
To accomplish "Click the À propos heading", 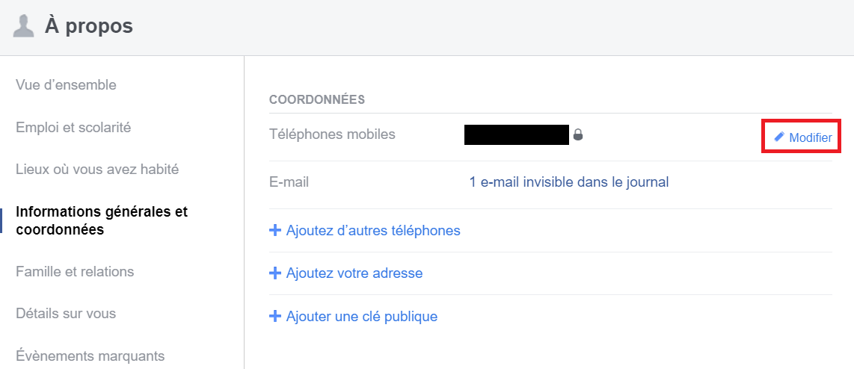I will (89, 26).
